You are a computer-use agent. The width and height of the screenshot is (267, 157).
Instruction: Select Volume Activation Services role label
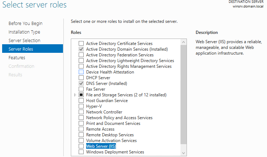pos(111,141)
